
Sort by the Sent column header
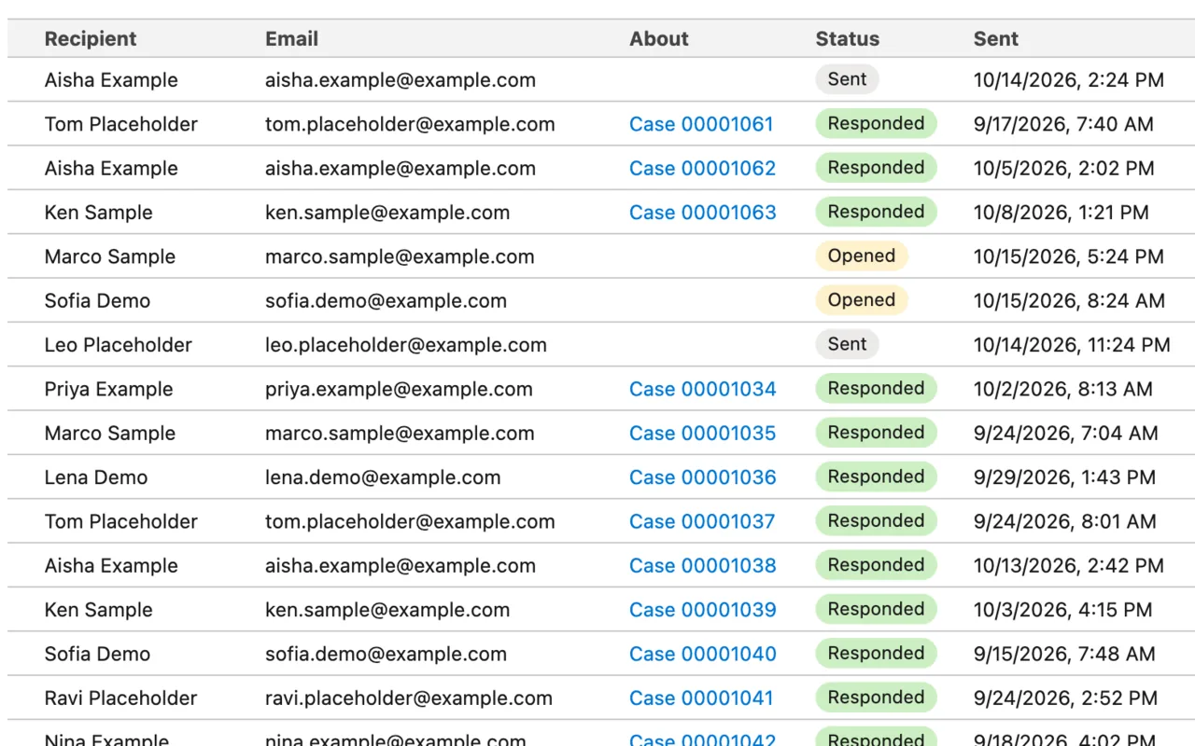click(x=996, y=39)
